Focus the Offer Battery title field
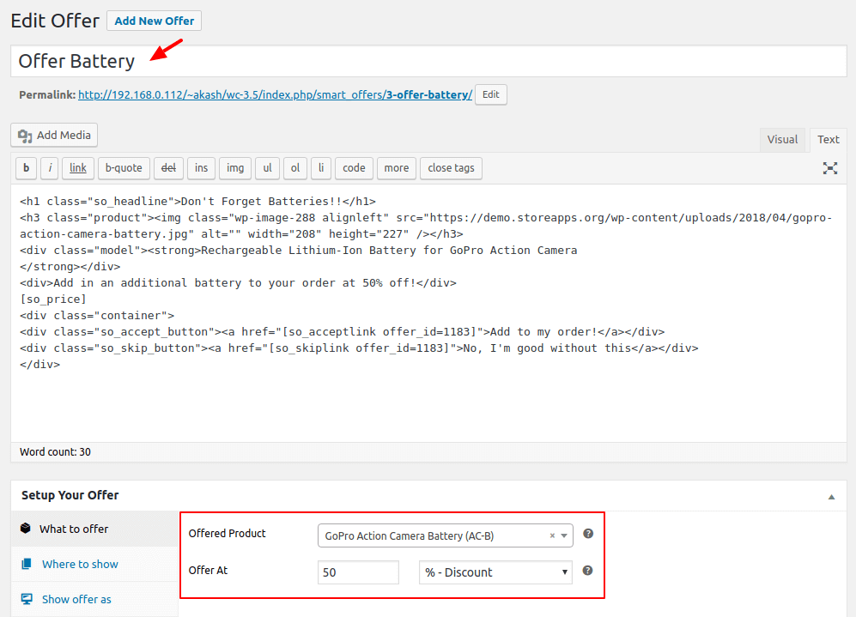Screen dimensions: 856x617 click(428, 61)
